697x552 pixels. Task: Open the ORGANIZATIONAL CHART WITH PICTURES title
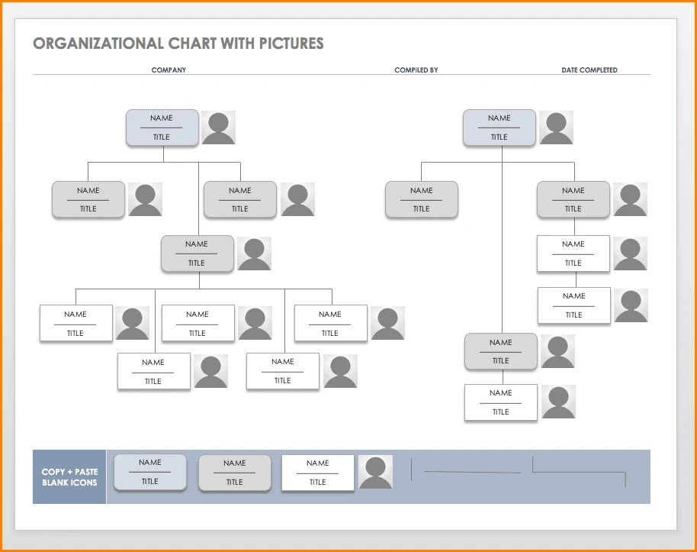(178, 44)
